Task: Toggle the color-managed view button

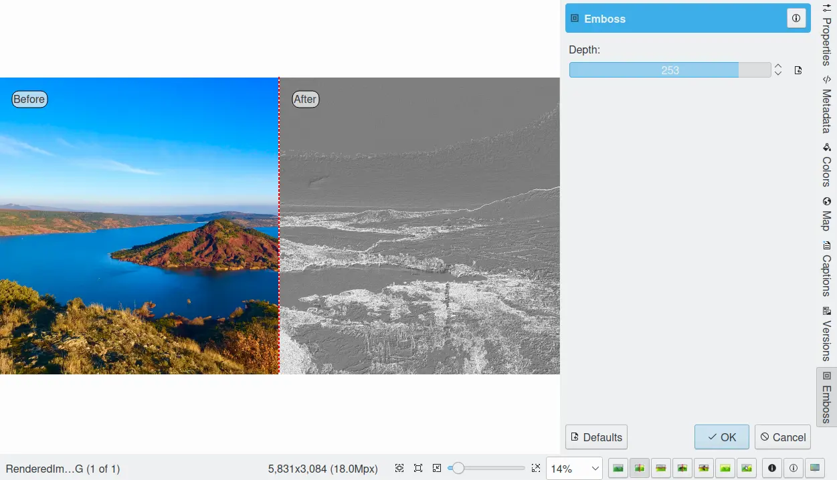Action: pyautogui.click(x=814, y=469)
